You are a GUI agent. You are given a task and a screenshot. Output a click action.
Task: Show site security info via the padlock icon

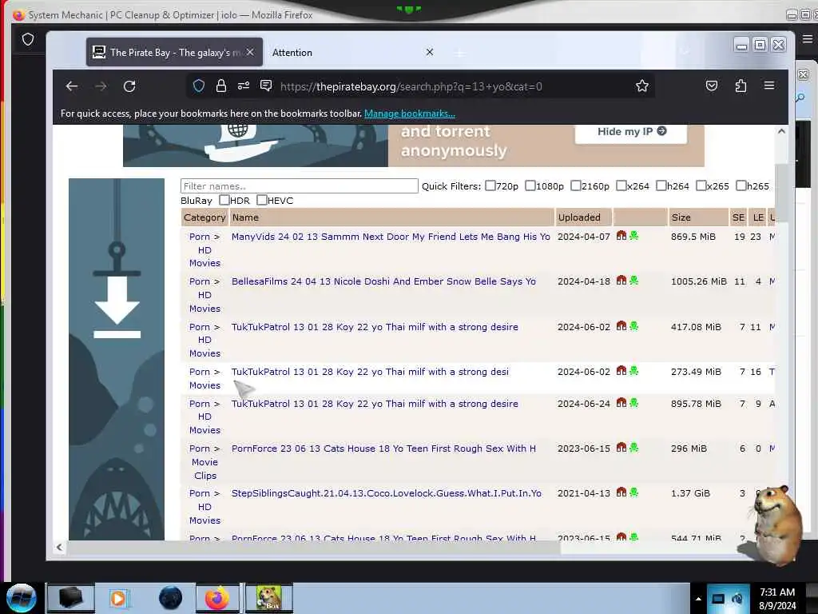(221, 86)
